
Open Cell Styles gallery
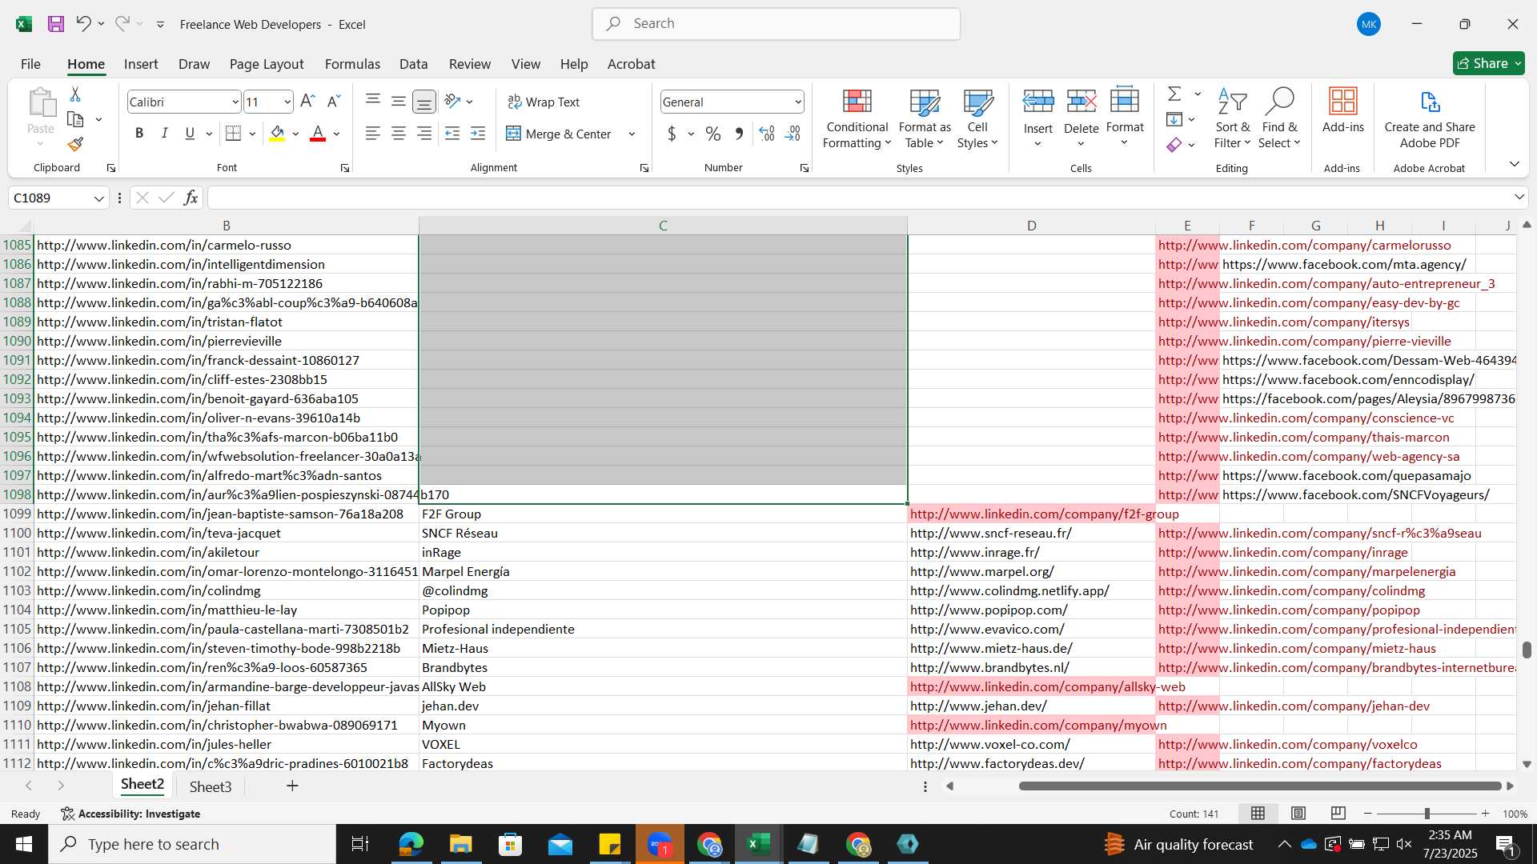[977, 118]
